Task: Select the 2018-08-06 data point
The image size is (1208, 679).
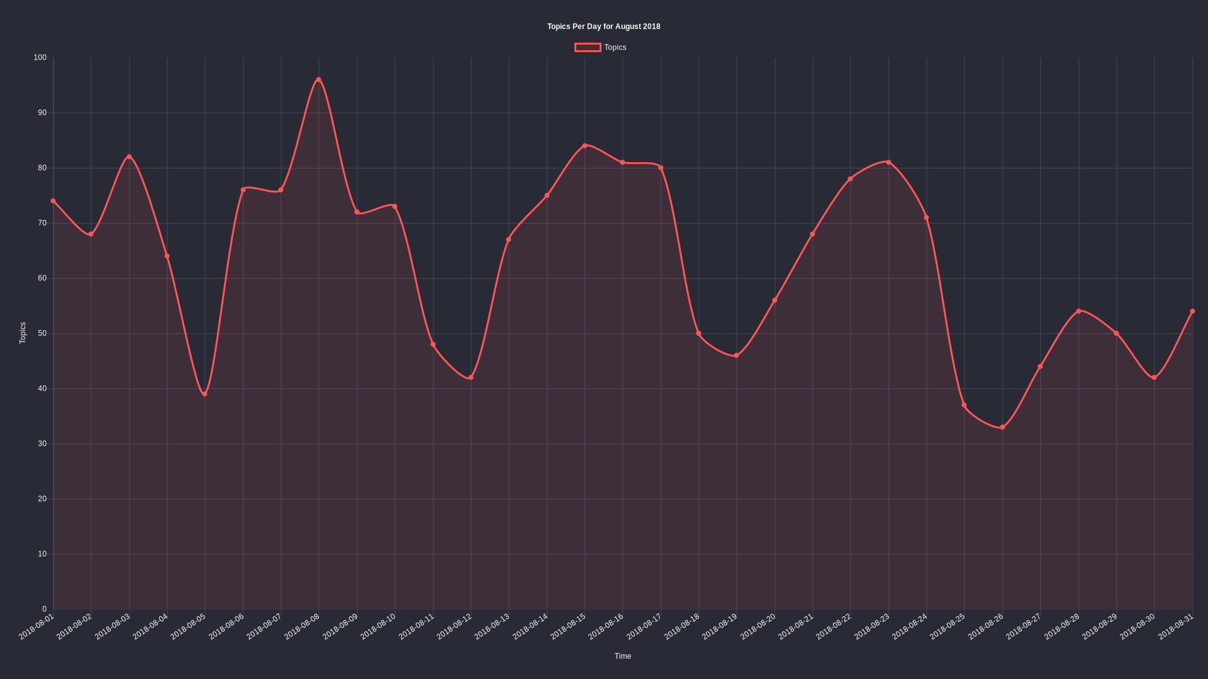Action: pos(243,190)
